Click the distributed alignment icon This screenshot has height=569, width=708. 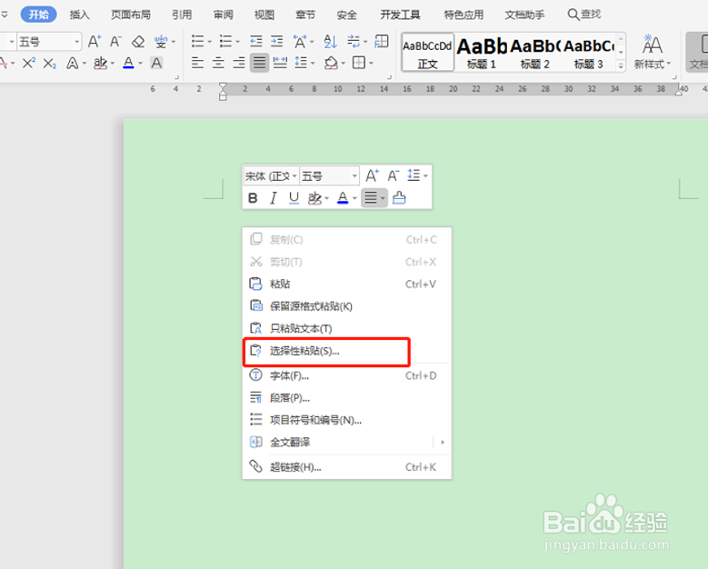pos(280,63)
